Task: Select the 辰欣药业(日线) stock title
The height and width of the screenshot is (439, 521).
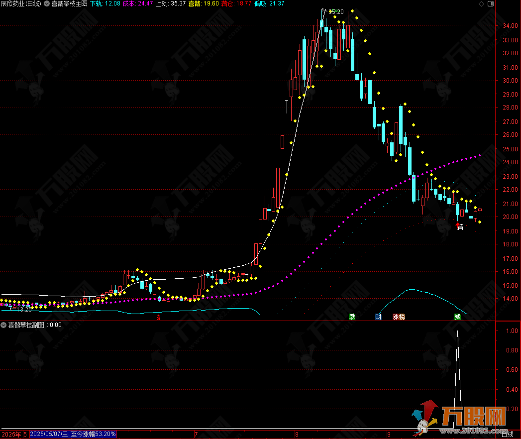Action: click(21, 3)
